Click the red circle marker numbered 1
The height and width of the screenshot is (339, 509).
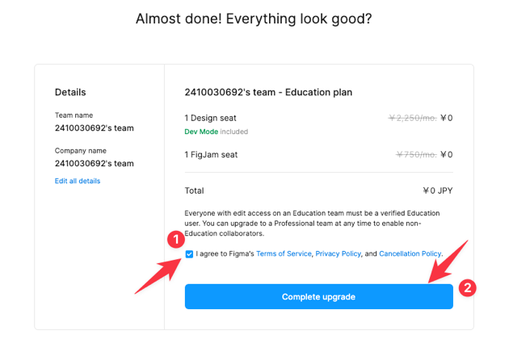pyautogui.click(x=176, y=240)
